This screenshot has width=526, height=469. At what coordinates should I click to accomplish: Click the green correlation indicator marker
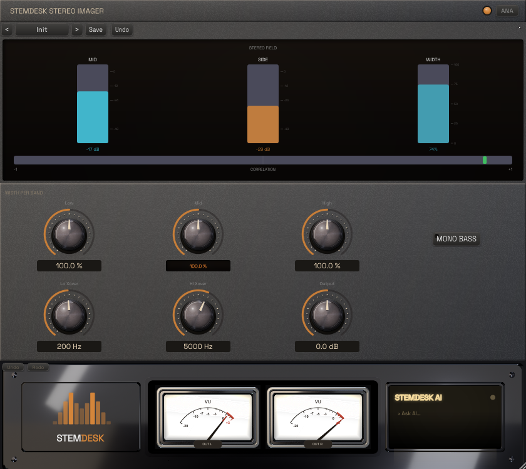click(x=485, y=160)
